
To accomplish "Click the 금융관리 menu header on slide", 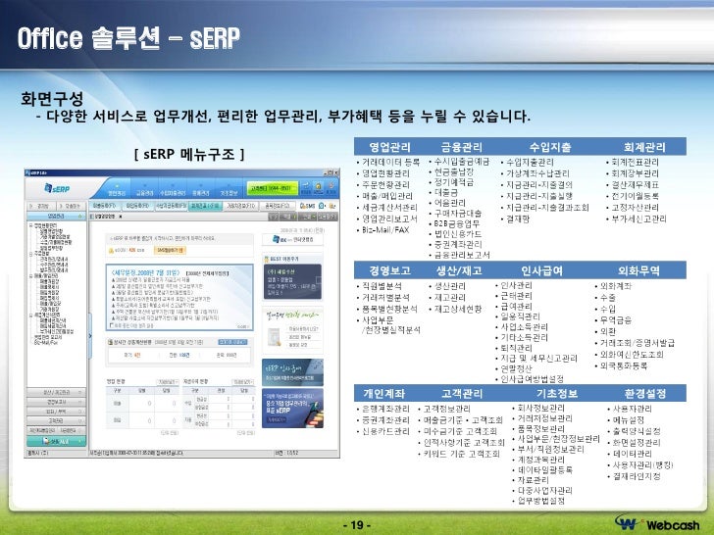I will pyautogui.click(x=461, y=147).
